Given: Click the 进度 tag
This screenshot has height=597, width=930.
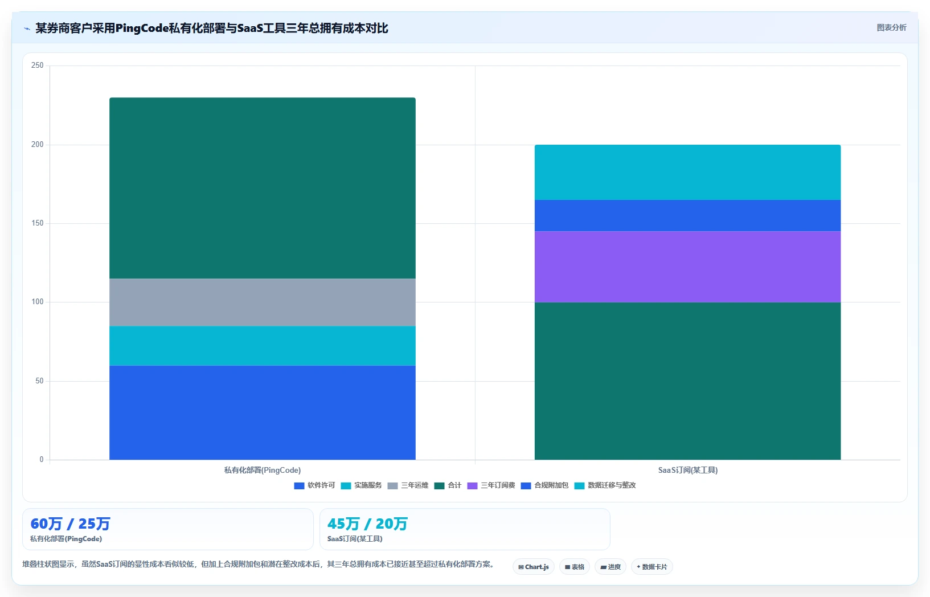Looking at the screenshot, I should tap(611, 567).
